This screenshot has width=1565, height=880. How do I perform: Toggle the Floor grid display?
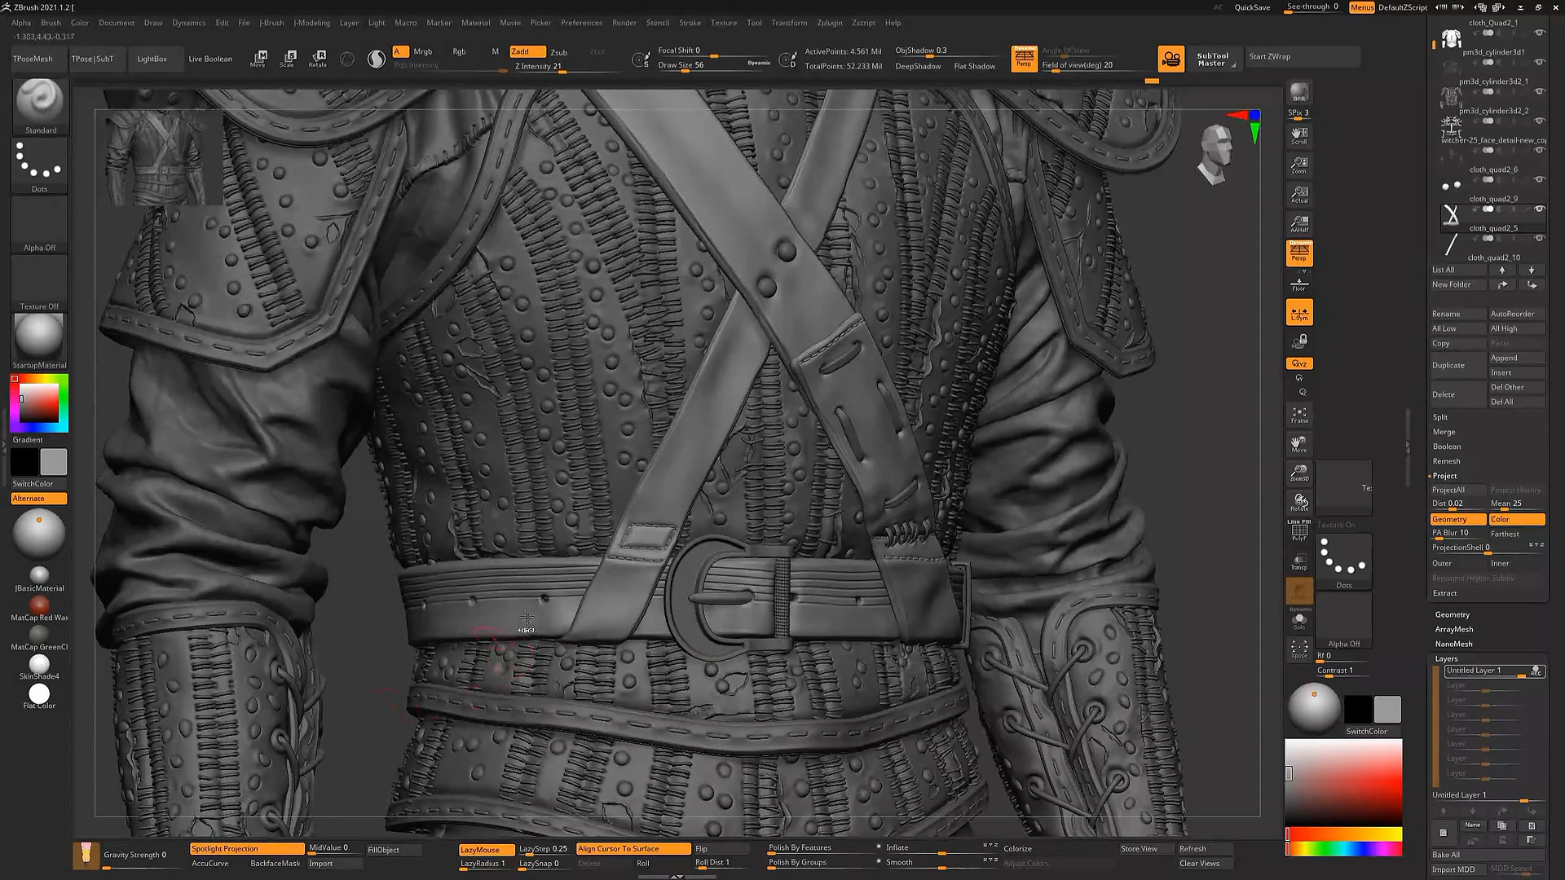tap(1299, 284)
